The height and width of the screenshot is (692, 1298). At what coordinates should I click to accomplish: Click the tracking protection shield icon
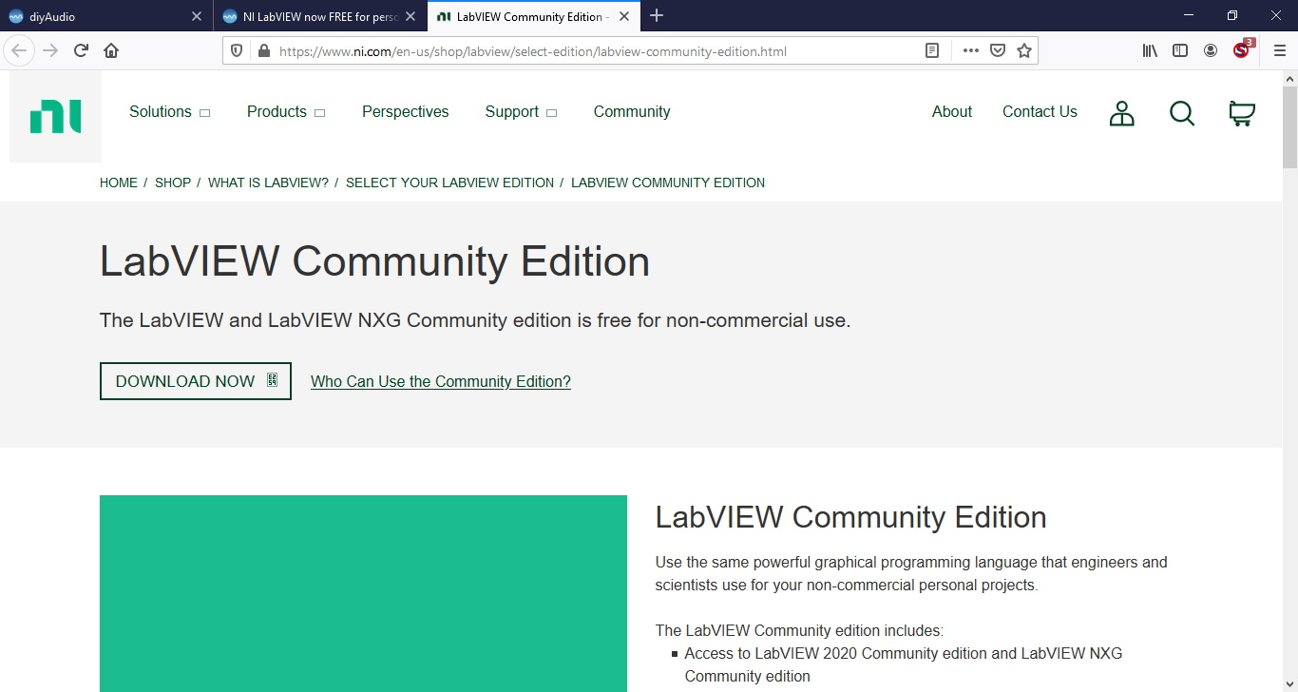(x=238, y=51)
